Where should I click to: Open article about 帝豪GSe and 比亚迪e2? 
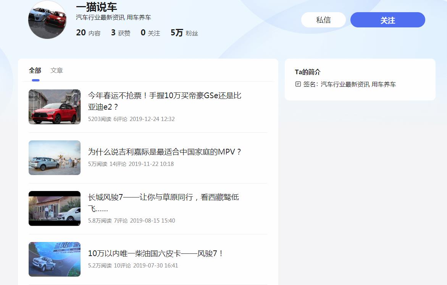point(165,101)
